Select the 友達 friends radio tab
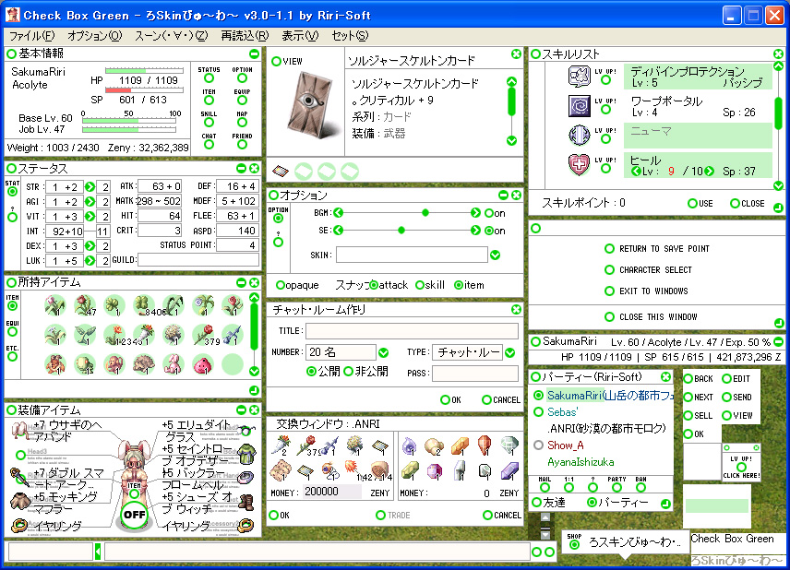 coord(537,502)
